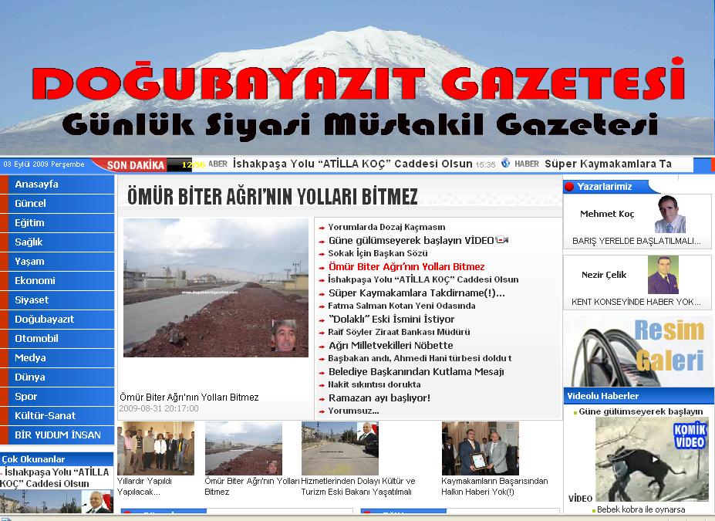Image resolution: width=715 pixels, height=521 pixels.
Task: Click the play icon on the Komik Video thumbnail
Action: click(x=654, y=459)
